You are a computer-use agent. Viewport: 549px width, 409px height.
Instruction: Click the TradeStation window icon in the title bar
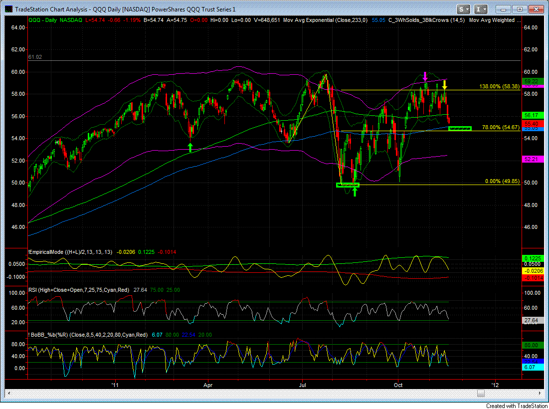coord(8,9)
